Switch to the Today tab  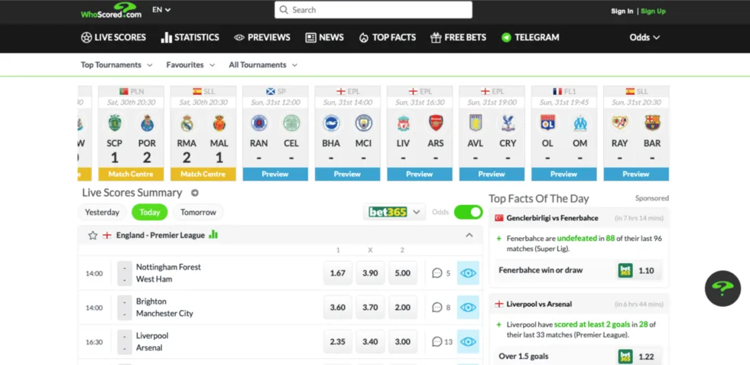tap(150, 212)
